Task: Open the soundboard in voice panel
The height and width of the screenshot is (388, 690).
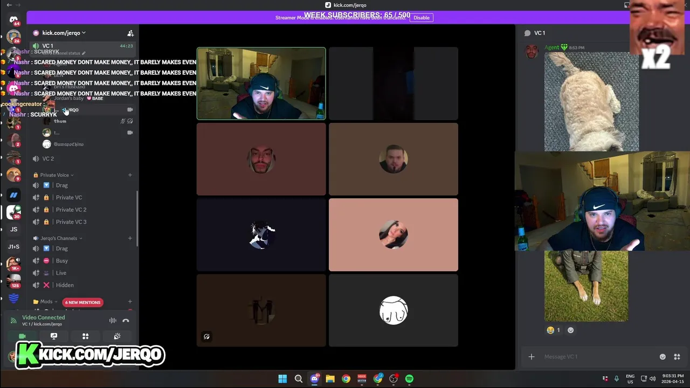Action: 117,336
